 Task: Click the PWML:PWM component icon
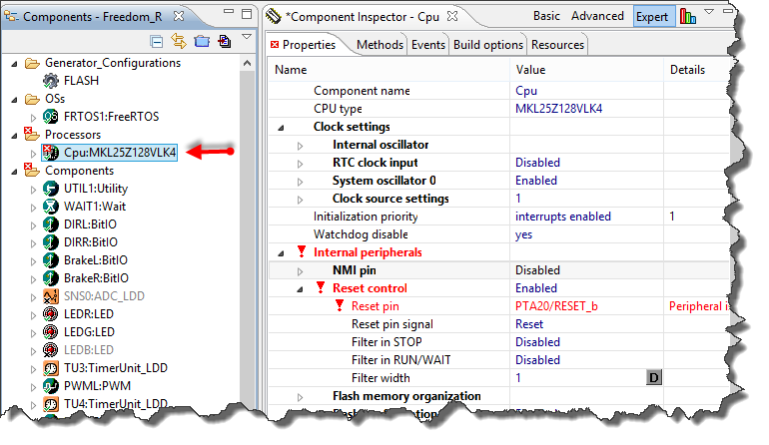pyautogui.click(x=51, y=385)
